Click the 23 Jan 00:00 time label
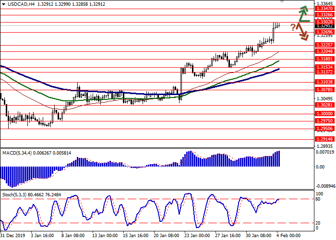 pyautogui.click(x=197, y=236)
